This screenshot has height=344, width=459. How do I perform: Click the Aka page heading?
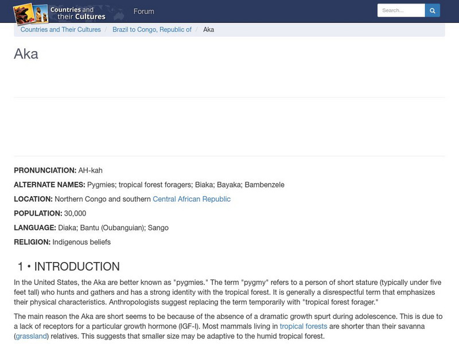(26, 54)
